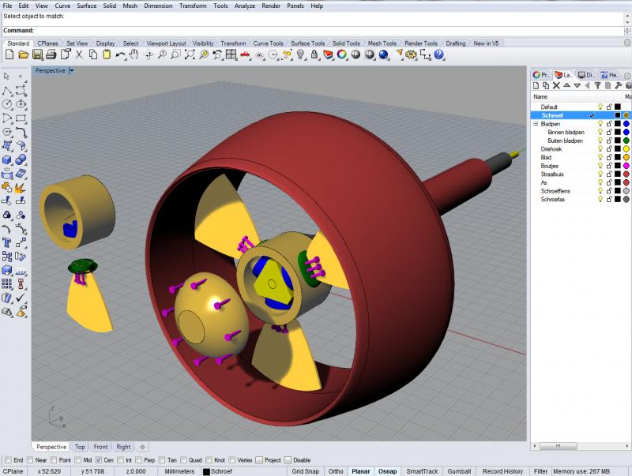Screen dimensions: 632x476
Task: Toggle the Mid osnap checkbox
Action: coord(77,460)
